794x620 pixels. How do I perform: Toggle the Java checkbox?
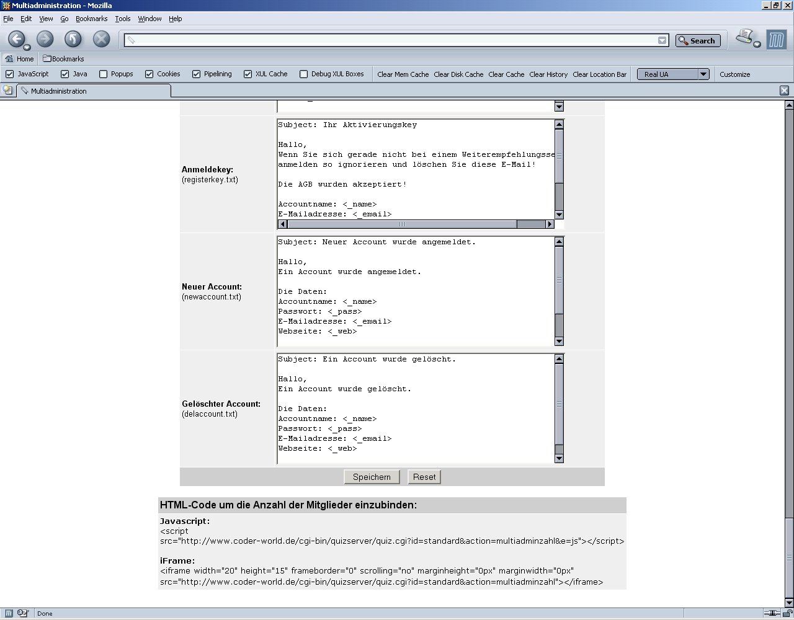click(65, 74)
